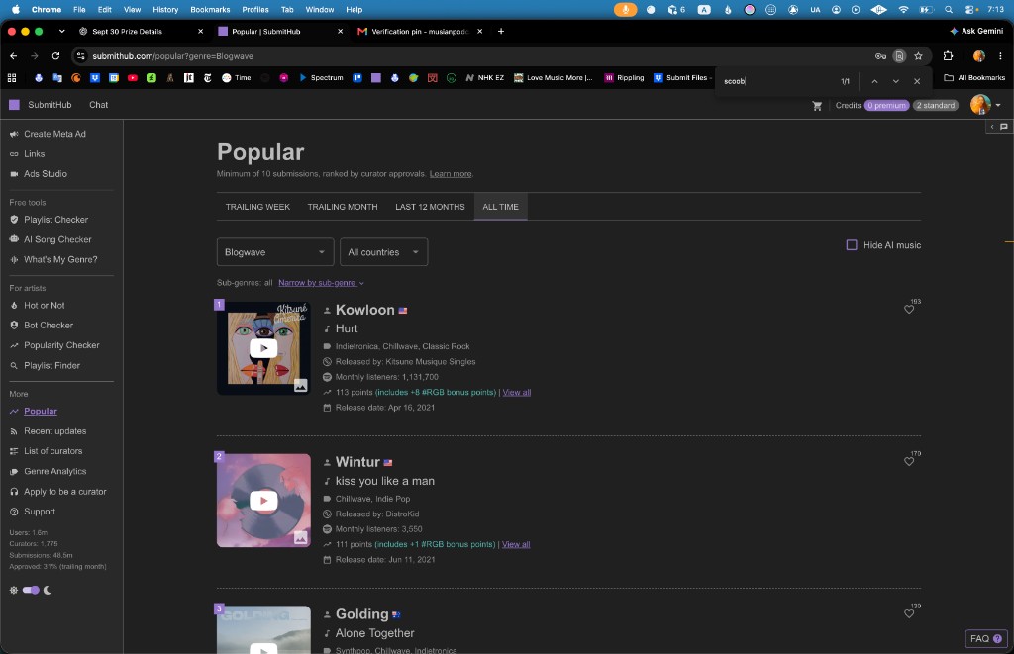Click the browser address bar URL

pyautogui.click(x=172, y=56)
